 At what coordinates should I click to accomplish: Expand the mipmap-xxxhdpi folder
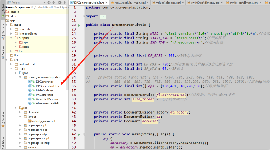(x=20, y=143)
